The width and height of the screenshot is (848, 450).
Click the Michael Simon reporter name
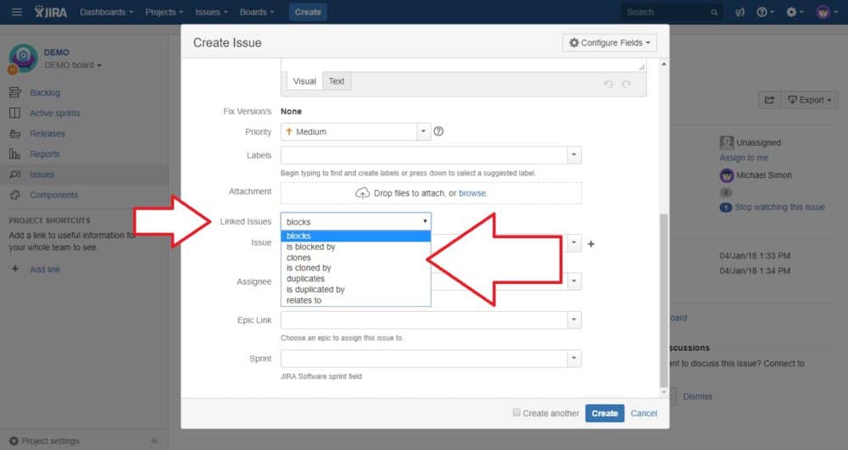click(x=764, y=175)
